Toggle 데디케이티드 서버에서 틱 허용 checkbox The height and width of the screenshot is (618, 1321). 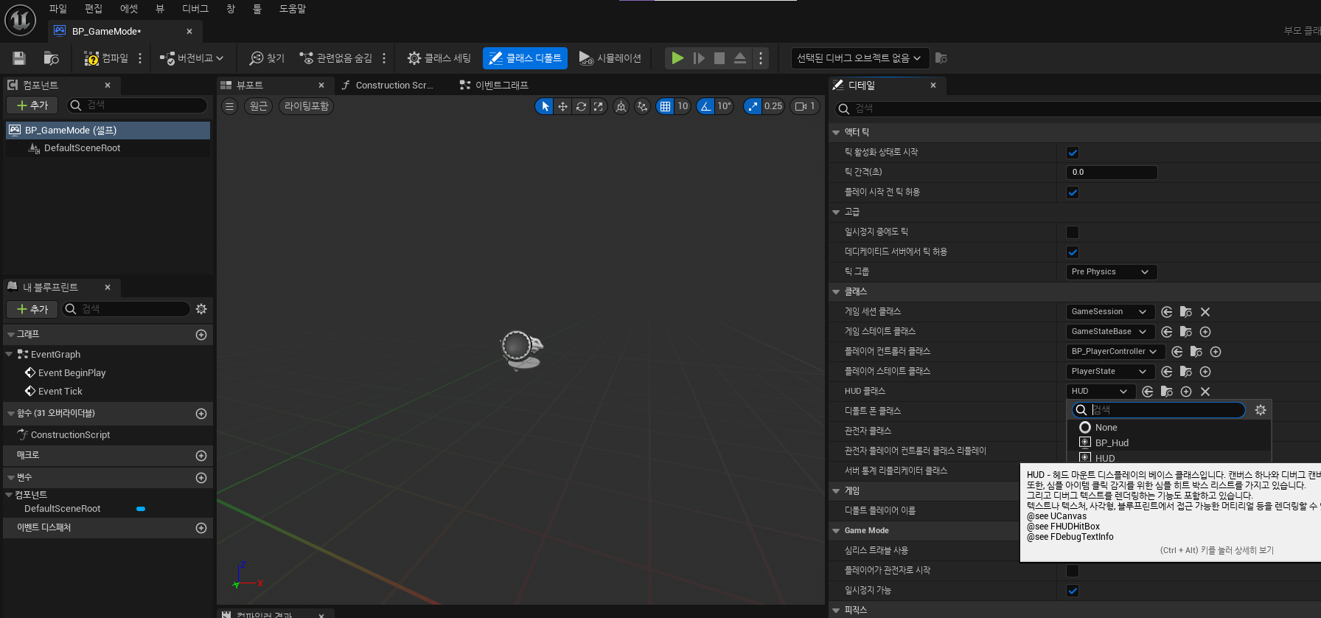tap(1073, 252)
